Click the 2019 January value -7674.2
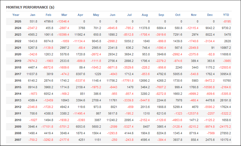 [x=32, y=61]
